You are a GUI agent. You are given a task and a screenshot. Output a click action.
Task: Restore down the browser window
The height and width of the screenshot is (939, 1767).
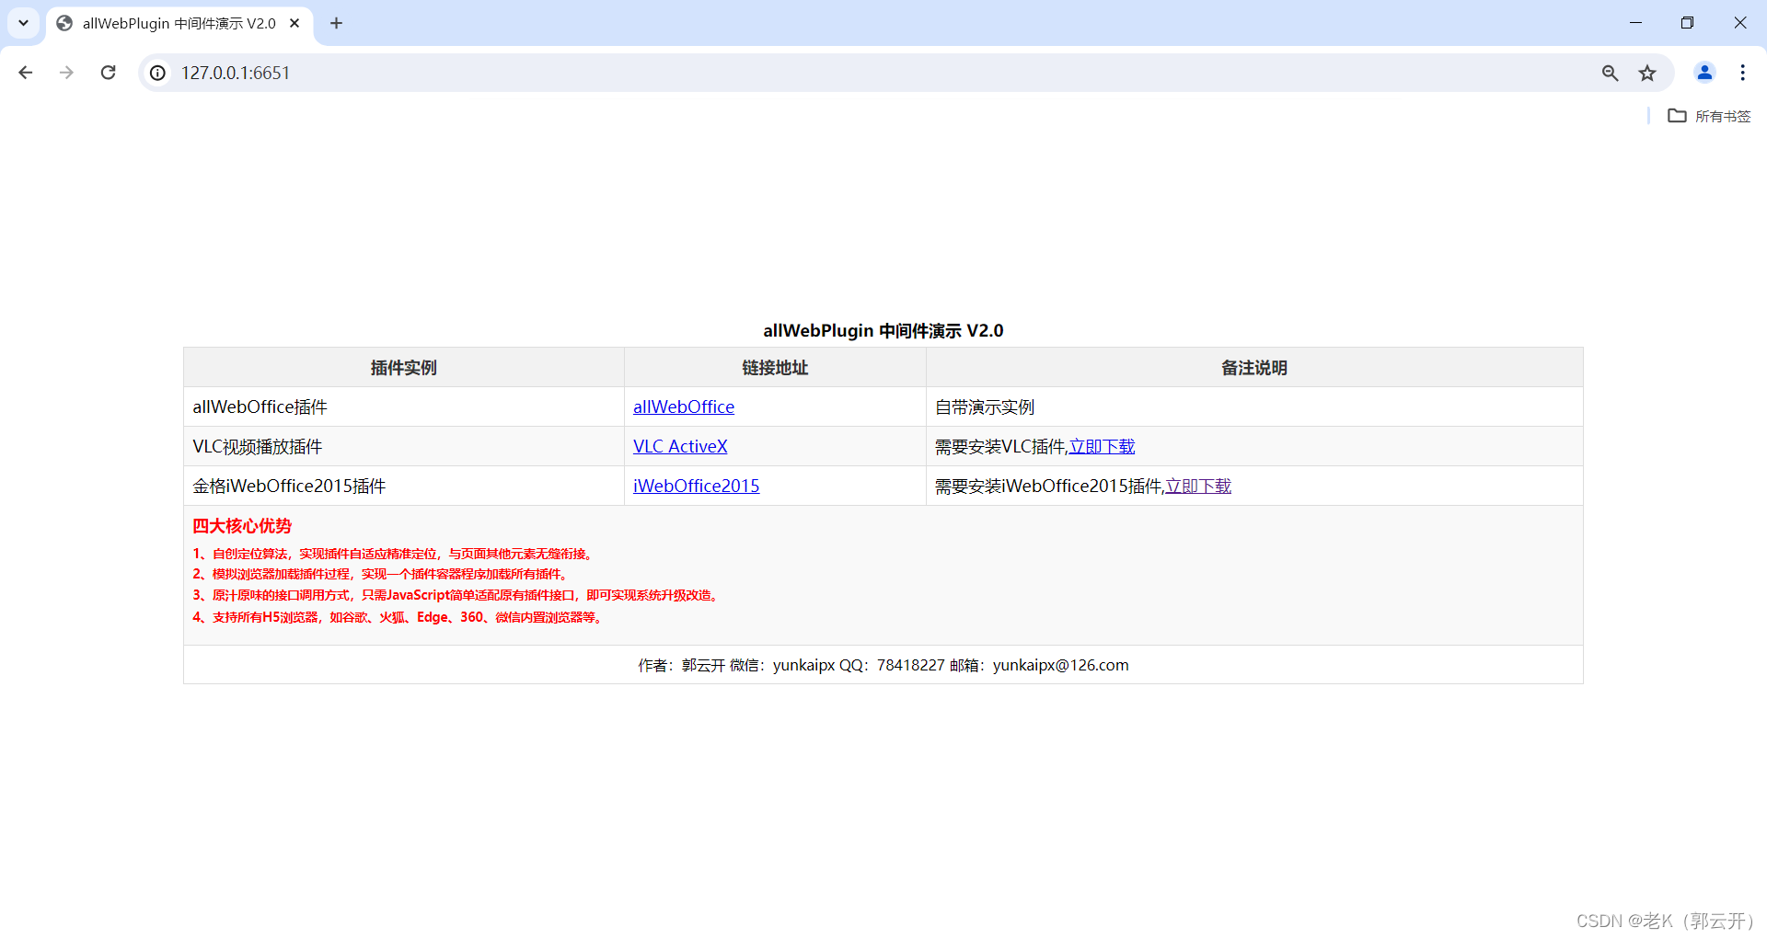point(1687,23)
